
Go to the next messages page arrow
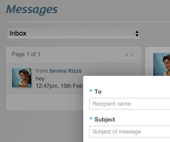pyautogui.click(x=132, y=55)
